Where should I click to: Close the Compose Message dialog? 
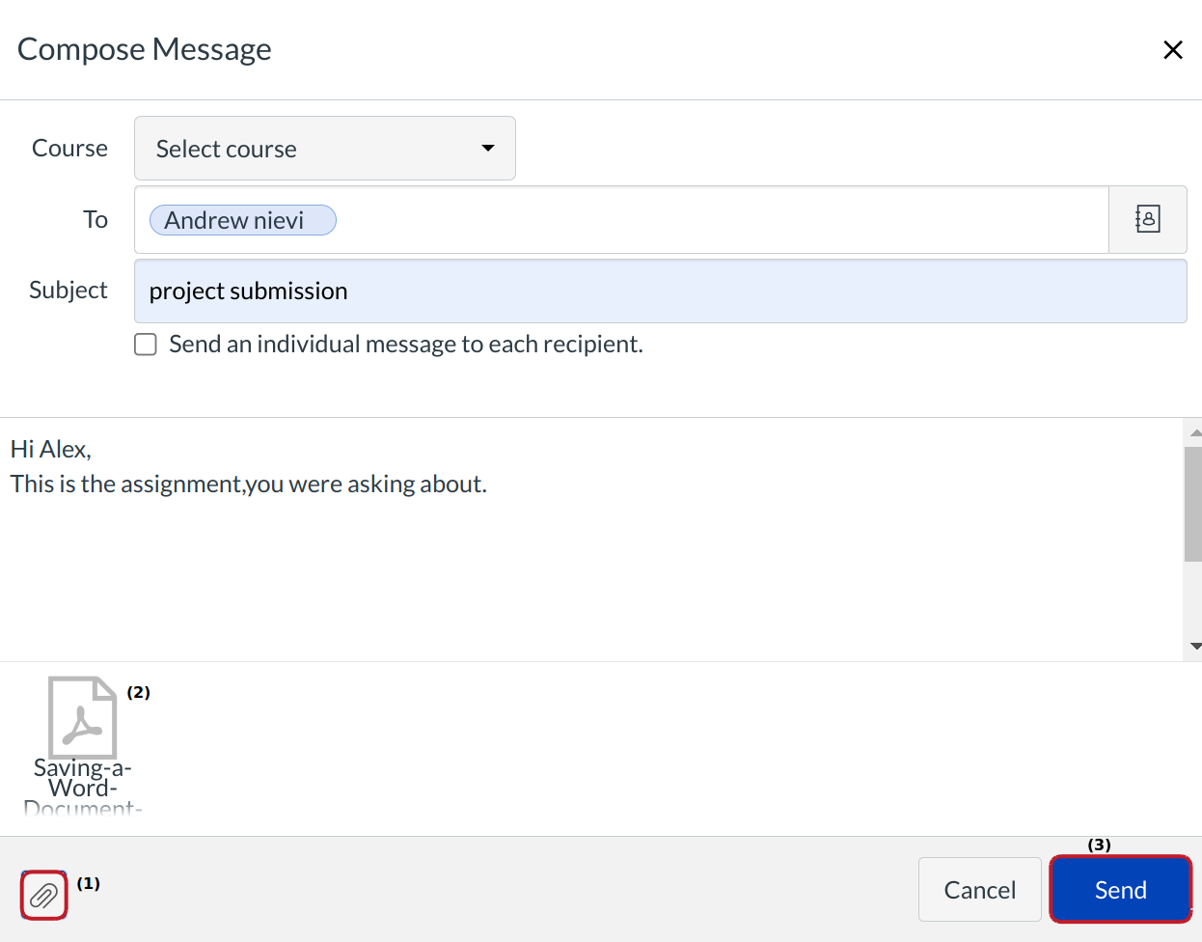(1172, 50)
